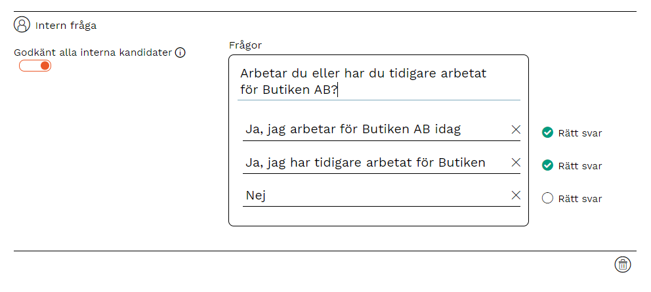Image resolution: width=651 pixels, height=292 pixels.
Task: Click the info icon next to "Godkänt alla interna kandidater"
Action: [180, 52]
